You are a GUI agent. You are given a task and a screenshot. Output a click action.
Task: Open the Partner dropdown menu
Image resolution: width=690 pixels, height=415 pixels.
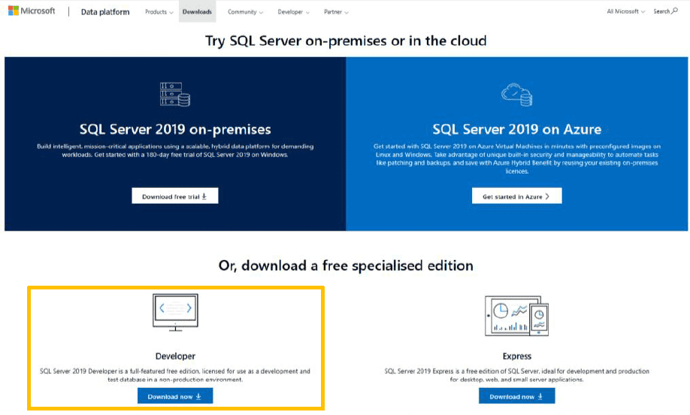[x=336, y=12]
